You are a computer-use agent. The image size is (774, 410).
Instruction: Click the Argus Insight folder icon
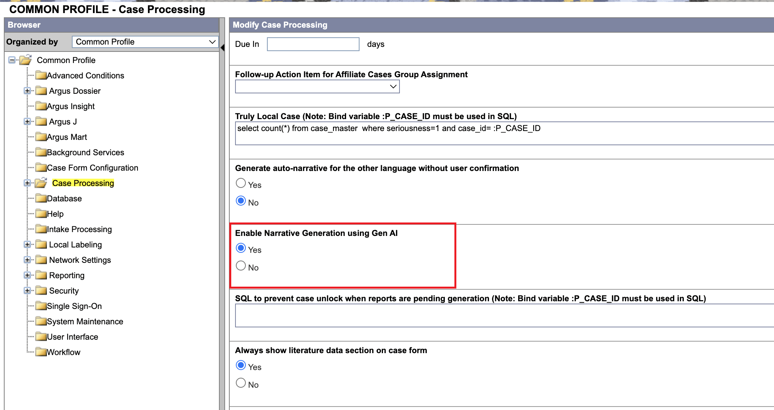pos(41,106)
